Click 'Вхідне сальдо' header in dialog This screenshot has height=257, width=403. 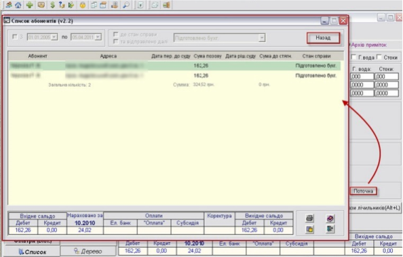pos(37,216)
